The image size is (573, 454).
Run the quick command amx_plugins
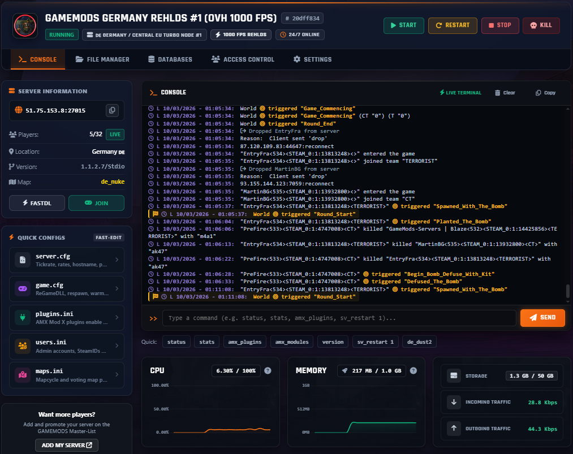coord(245,342)
